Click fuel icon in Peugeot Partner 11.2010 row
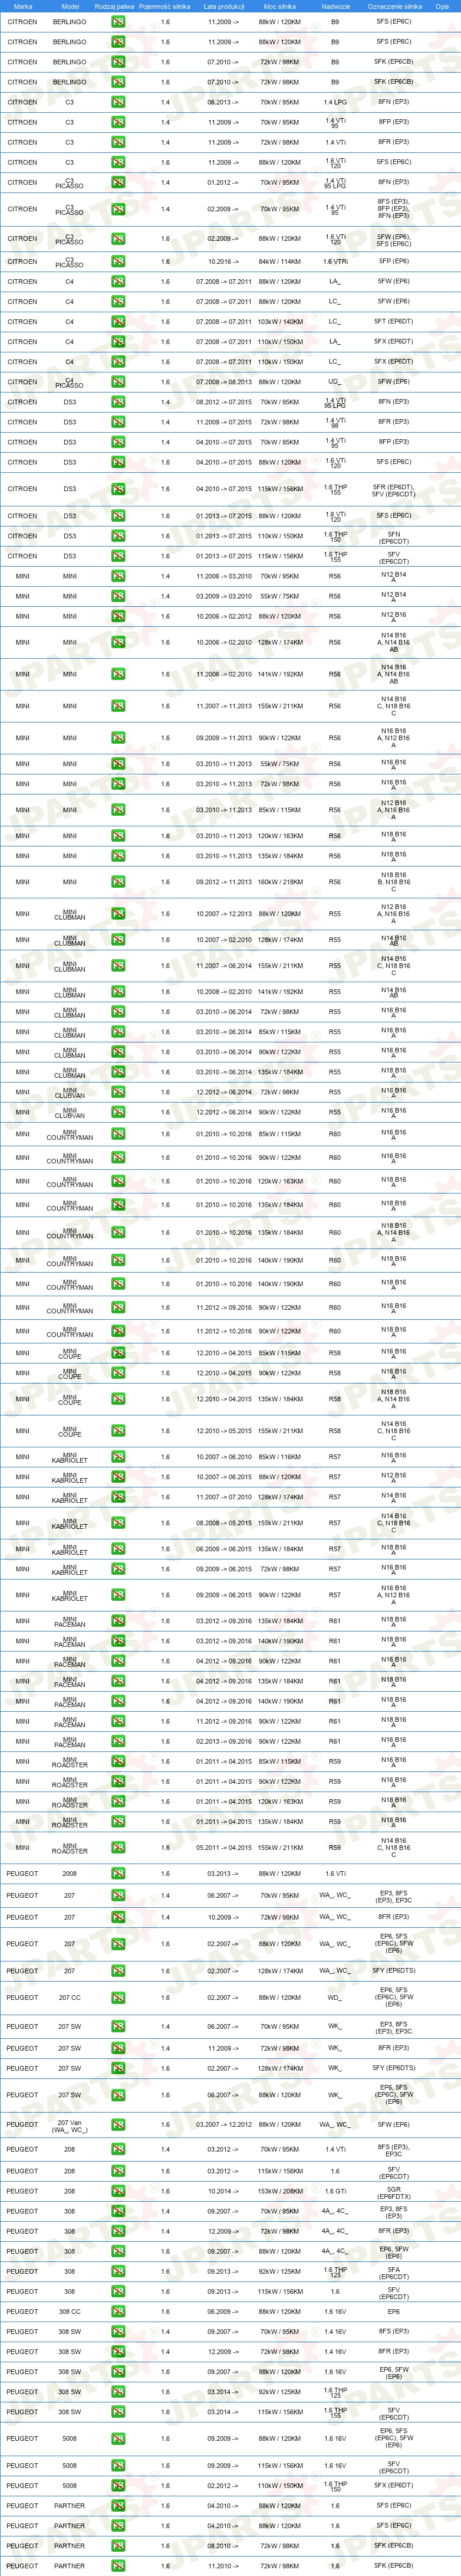The width and height of the screenshot is (461, 2576). point(118,2565)
